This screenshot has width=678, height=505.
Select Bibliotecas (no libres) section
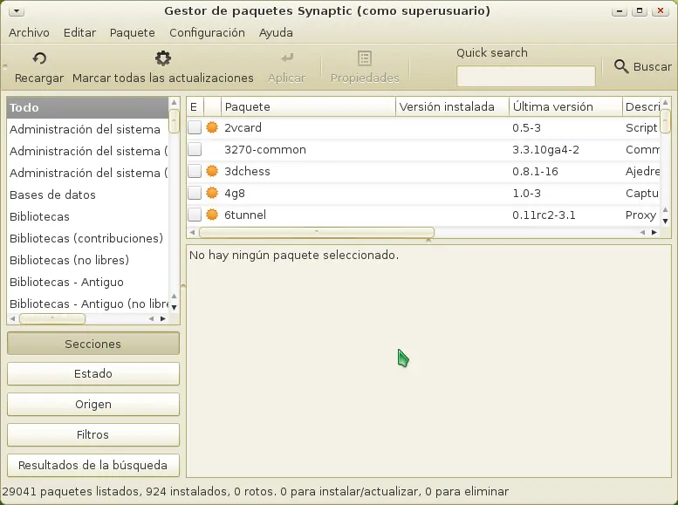click(87, 260)
